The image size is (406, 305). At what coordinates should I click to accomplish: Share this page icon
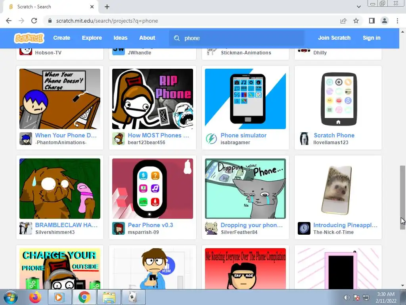click(343, 21)
